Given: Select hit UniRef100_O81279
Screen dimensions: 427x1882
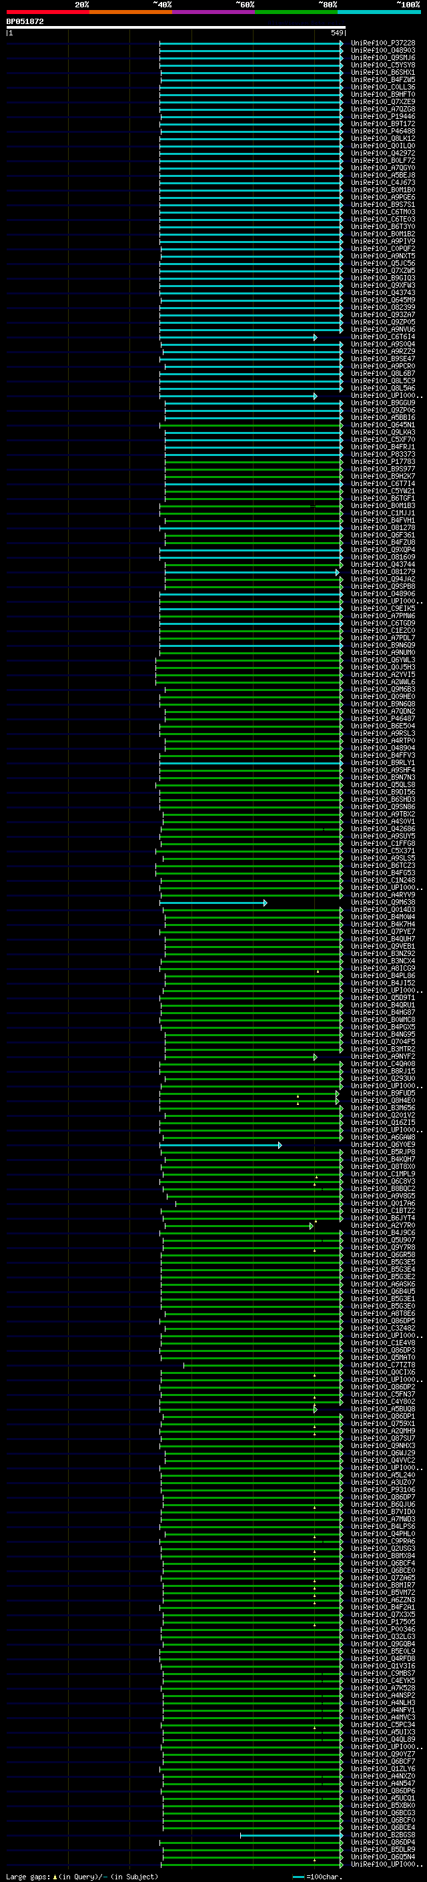Looking at the screenshot, I should [383, 572].
